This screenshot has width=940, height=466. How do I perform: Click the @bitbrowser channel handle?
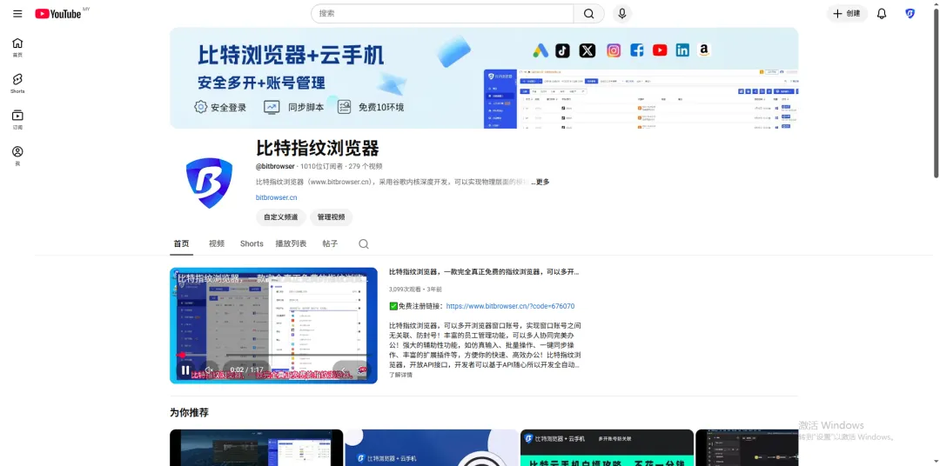(x=275, y=167)
